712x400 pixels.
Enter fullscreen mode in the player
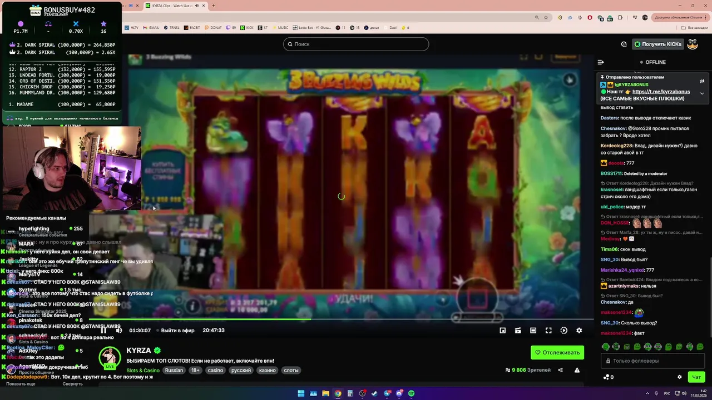548,331
